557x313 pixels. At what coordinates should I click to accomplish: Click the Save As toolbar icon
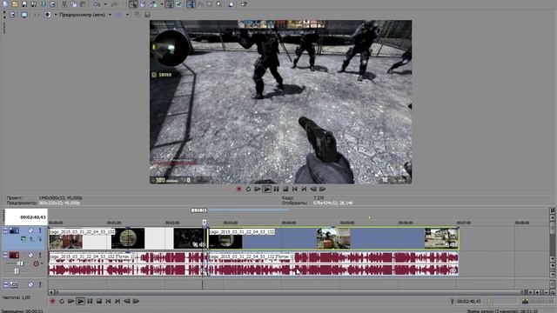click(34, 4)
